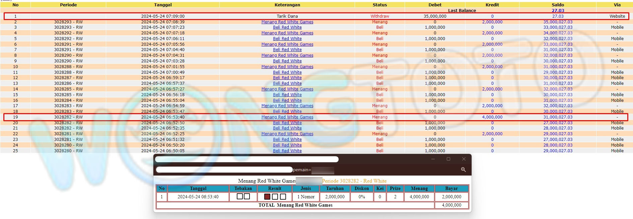
Task: Open Menang Red White Games for period 3028282
Action: (x=287, y=117)
